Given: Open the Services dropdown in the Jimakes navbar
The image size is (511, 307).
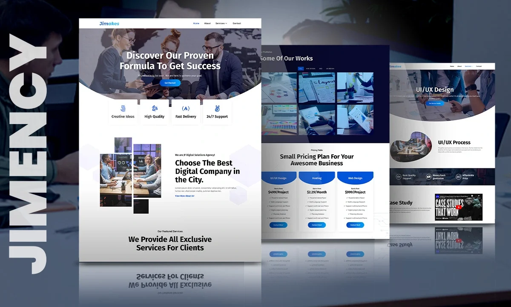Looking at the screenshot, I should pos(221,23).
